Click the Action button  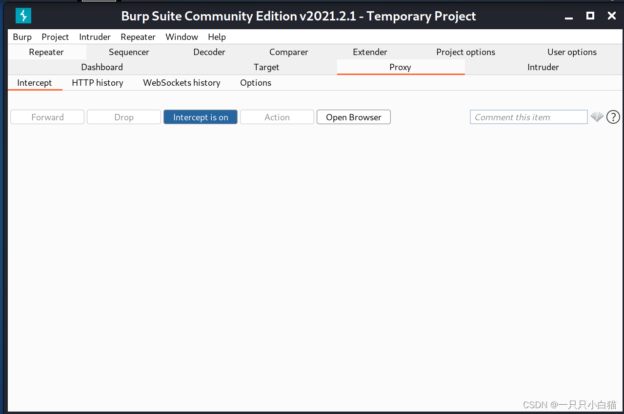[277, 117]
